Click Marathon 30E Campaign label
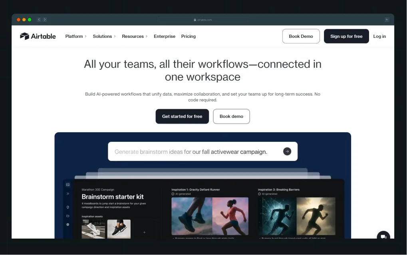Image resolution: width=407 pixels, height=255 pixels. tap(98, 190)
